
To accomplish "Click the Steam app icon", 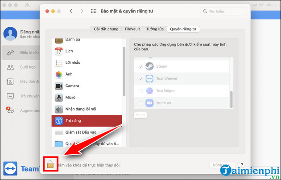I will tap(149, 66).
